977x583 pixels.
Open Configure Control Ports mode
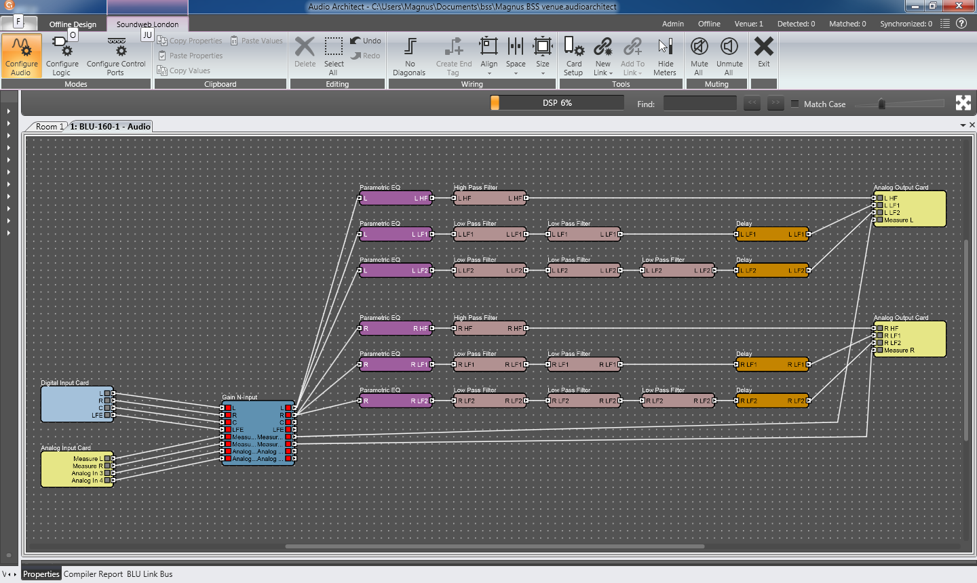pyautogui.click(x=116, y=56)
